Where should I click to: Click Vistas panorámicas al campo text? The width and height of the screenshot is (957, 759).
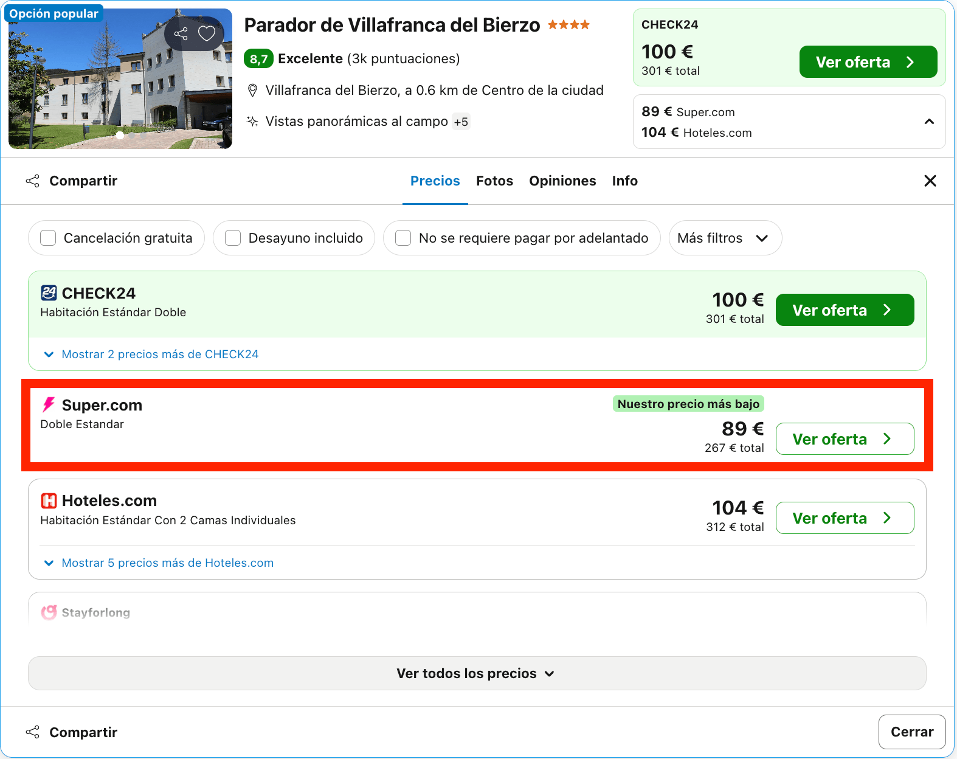[x=356, y=122]
